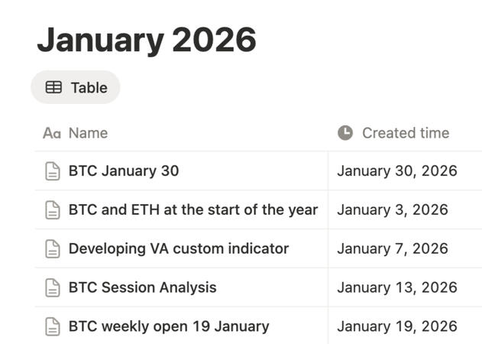
Task: Click the BTC January 30 page icon
Action: coord(53,171)
